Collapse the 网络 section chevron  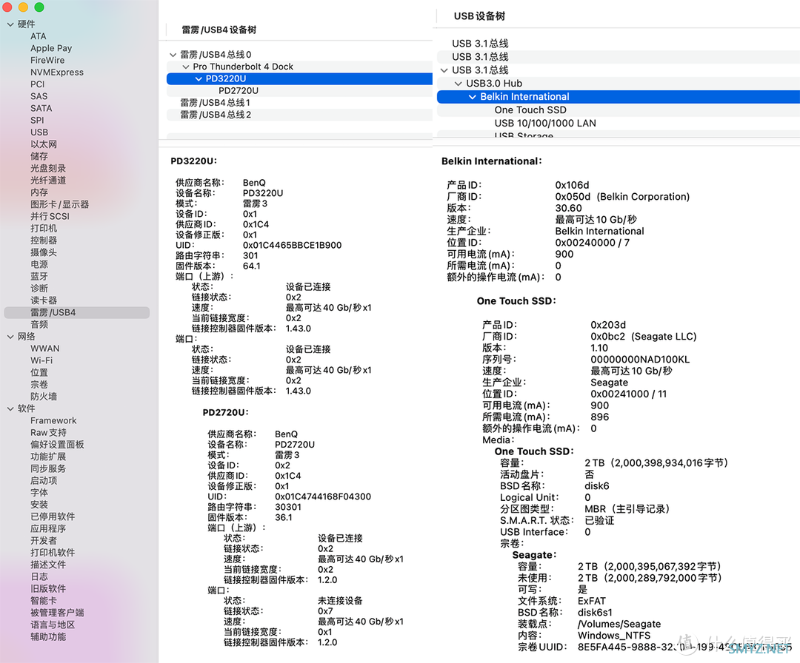tap(10, 337)
